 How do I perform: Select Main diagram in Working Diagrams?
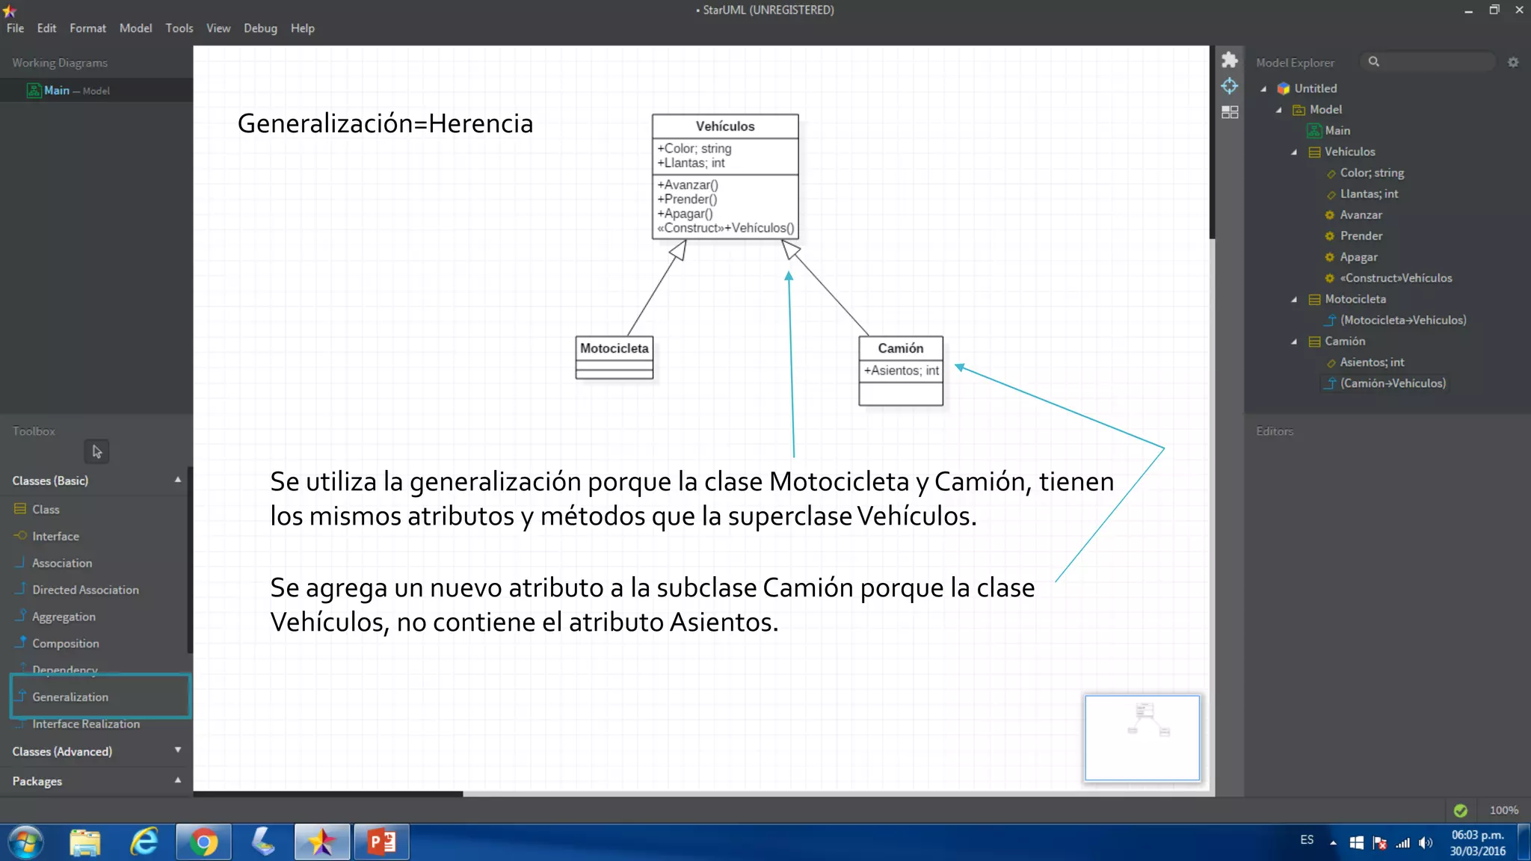(x=96, y=90)
